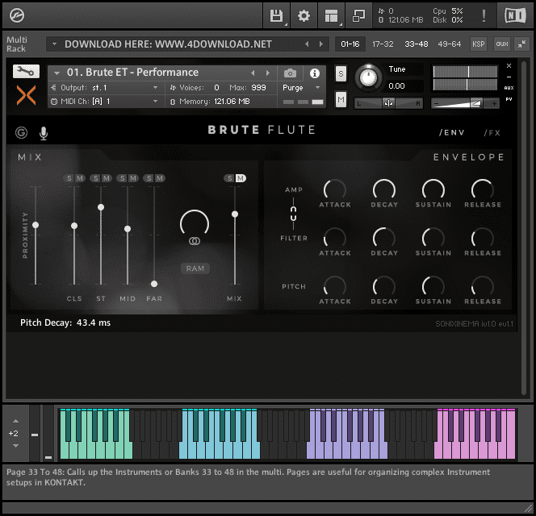Open the KSP script editor
The width and height of the screenshot is (536, 516).
click(x=478, y=44)
